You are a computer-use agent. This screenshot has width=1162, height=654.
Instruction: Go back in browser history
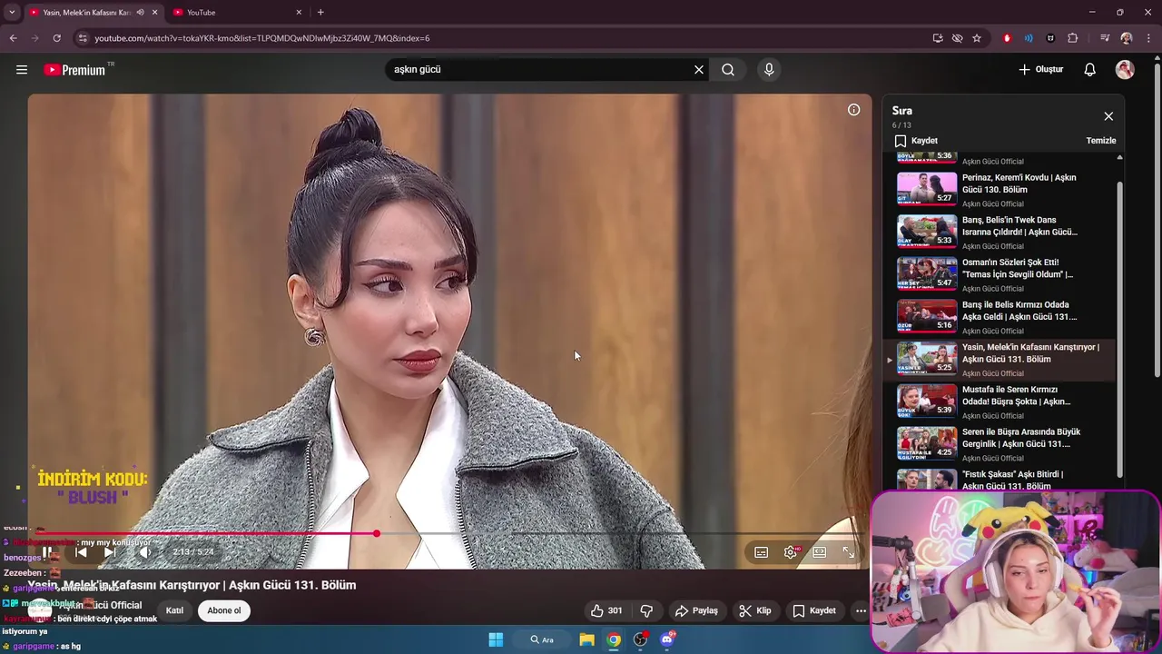[13, 38]
